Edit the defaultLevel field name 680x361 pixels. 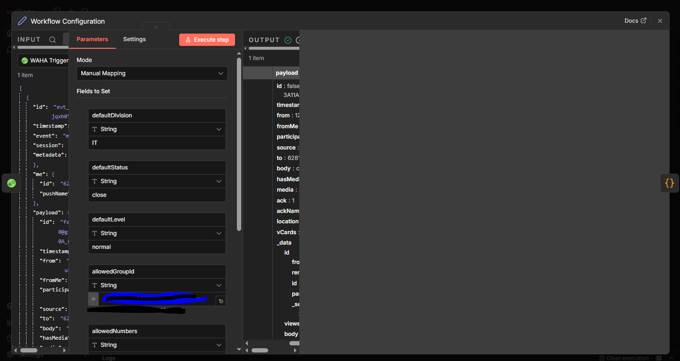pyautogui.click(x=157, y=220)
